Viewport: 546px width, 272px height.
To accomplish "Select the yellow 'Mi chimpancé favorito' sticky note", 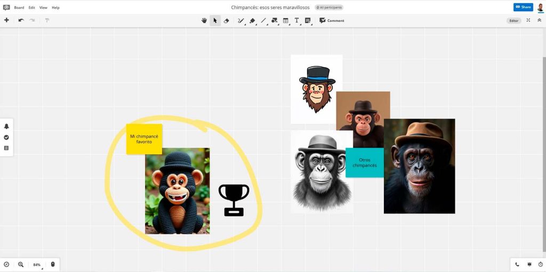I will [144, 139].
